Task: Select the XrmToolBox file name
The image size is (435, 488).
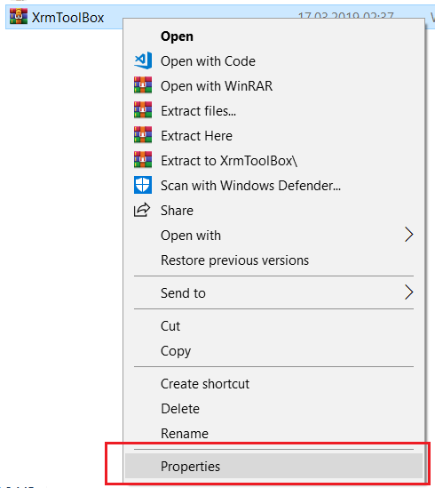Action: (67, 18)
